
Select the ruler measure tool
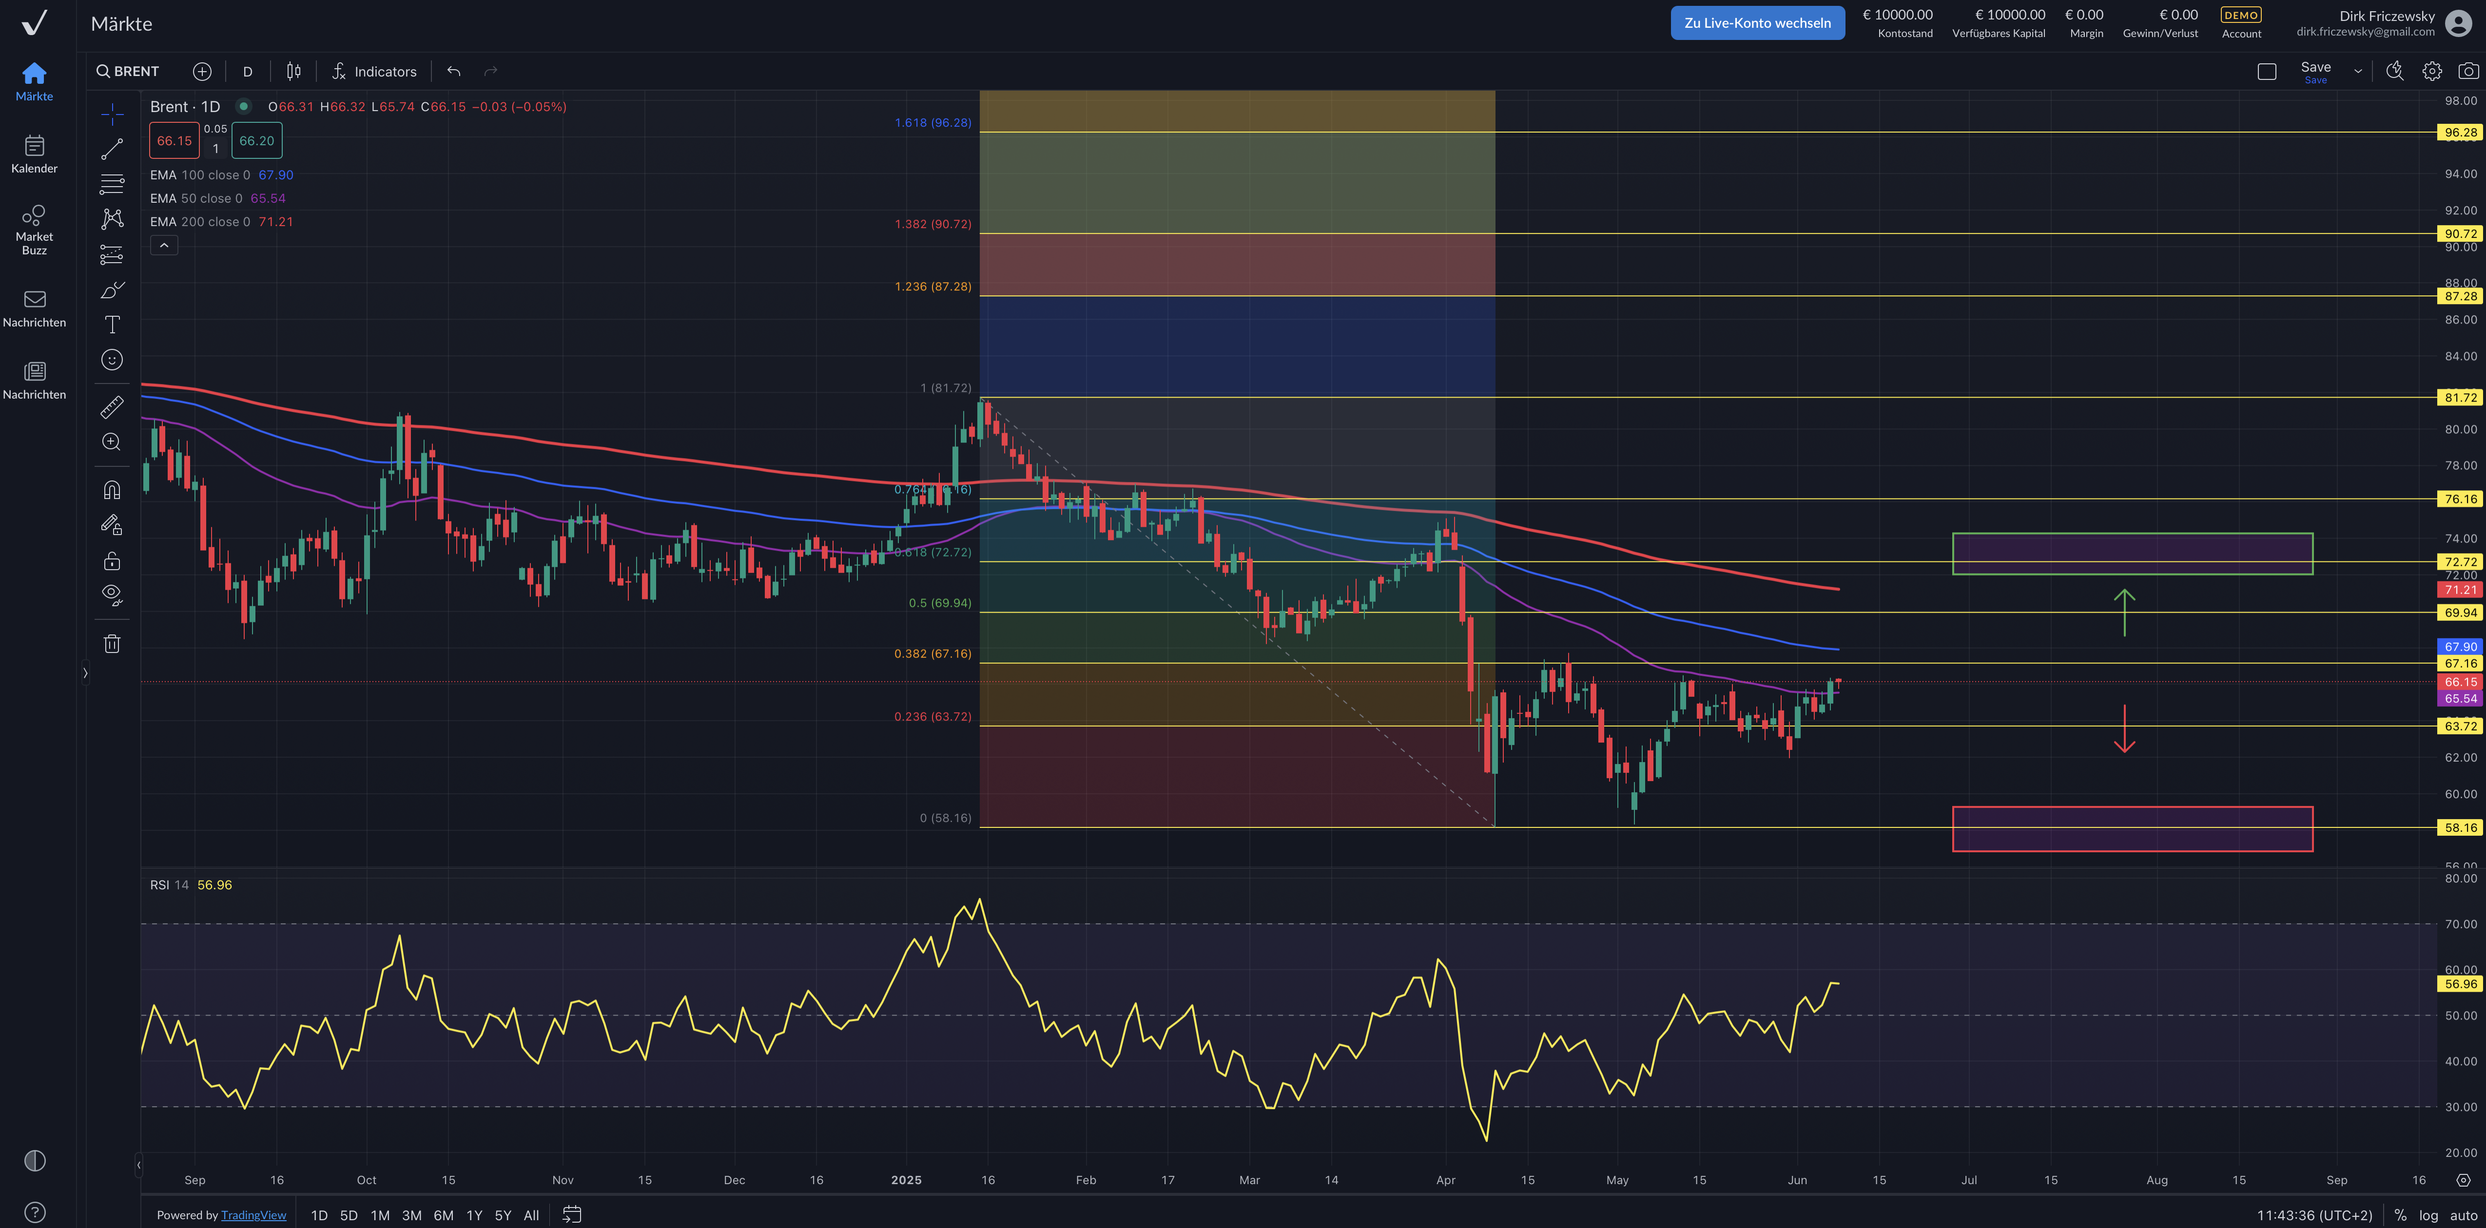coord(112,407)
